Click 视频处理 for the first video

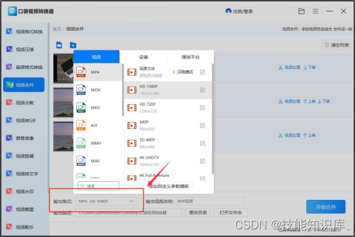pos(290,67)
